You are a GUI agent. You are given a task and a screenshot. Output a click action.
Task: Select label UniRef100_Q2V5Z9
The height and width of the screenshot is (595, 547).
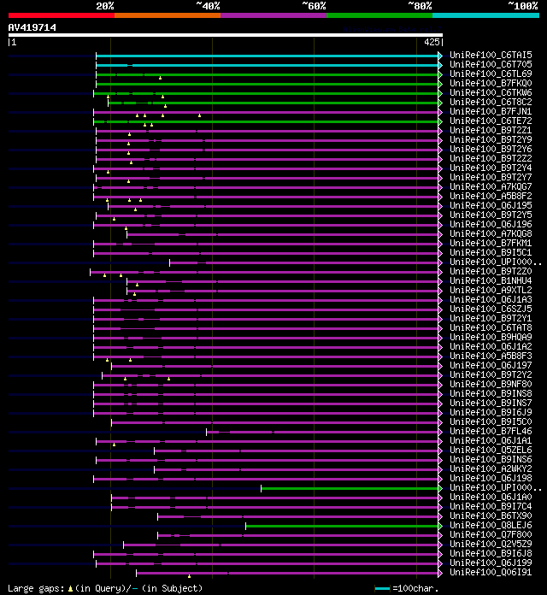point(491,544)
